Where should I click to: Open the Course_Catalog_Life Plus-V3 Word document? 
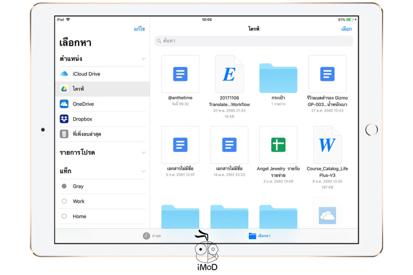point(327,144)
